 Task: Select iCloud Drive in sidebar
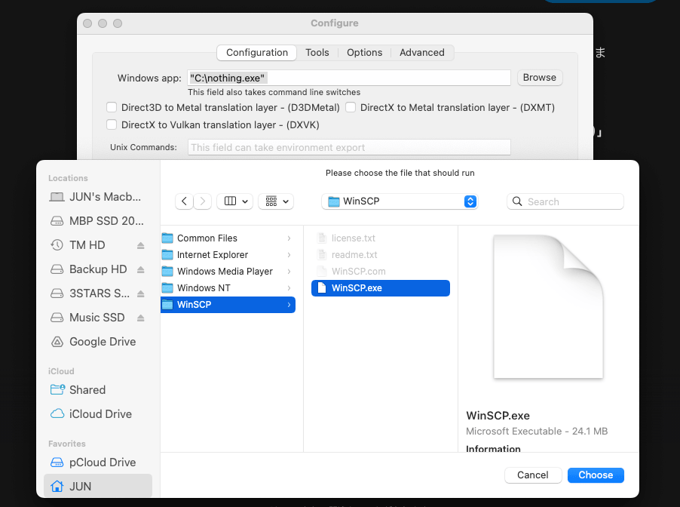click(100, 414)
